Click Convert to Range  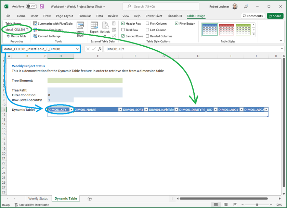point(47,36)
